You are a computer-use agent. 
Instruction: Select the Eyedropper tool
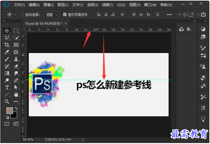[x=7, y=52]
